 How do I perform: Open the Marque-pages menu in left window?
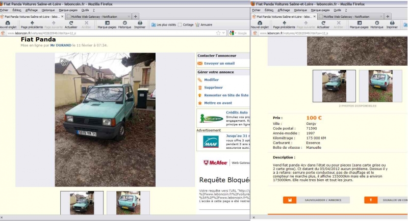click(68, 10)
